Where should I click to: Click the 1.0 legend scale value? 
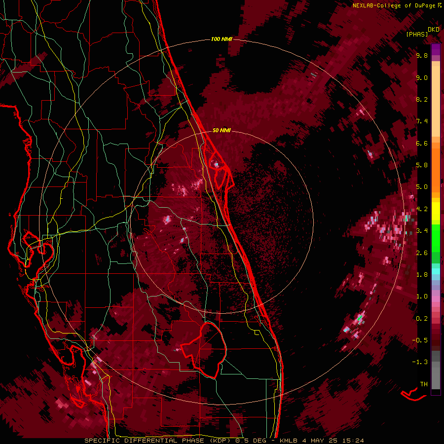422,296
